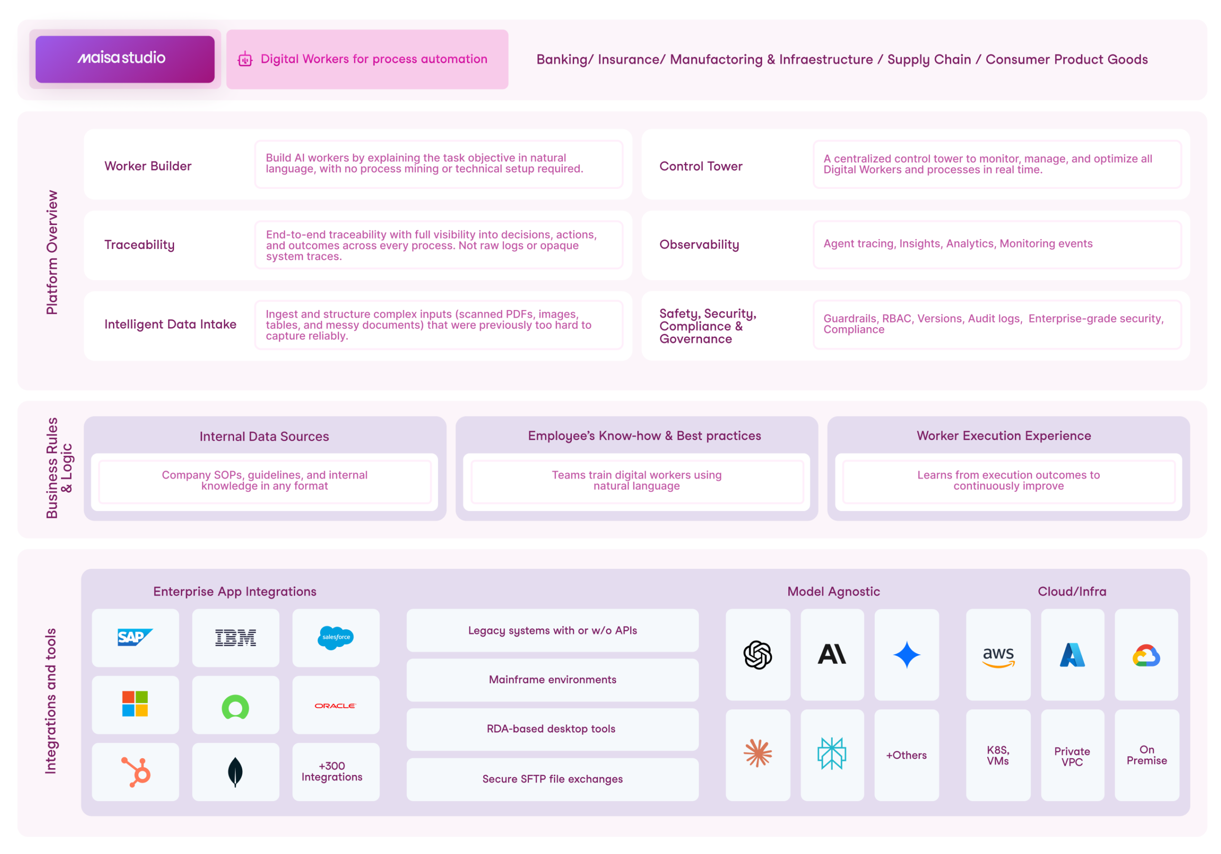Click the +Others model tile

[x=906, y=754]
